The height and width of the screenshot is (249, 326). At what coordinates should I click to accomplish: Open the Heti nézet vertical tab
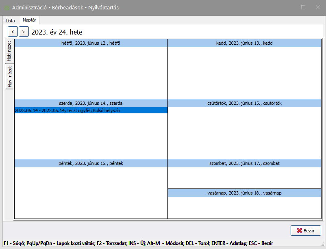9,51
